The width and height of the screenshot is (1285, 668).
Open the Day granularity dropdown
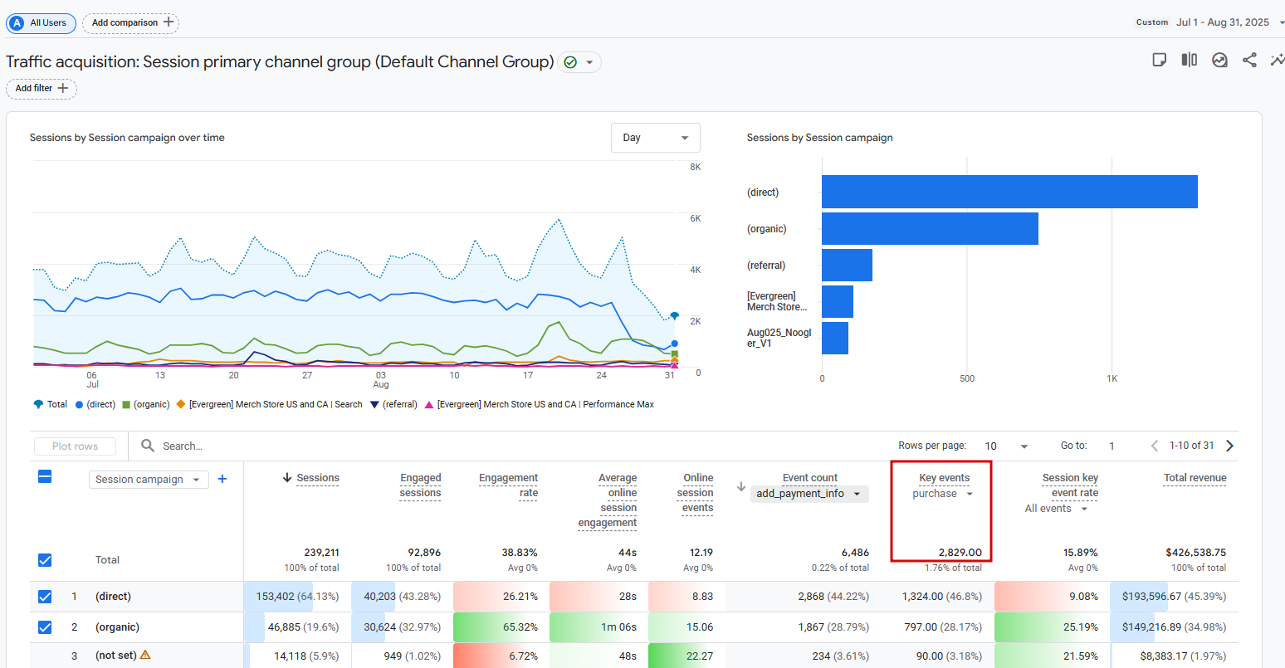(655, 138)
